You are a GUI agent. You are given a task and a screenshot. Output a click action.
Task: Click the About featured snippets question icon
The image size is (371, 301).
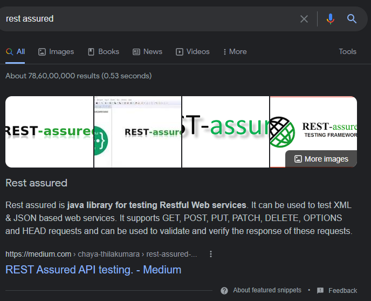click(224, 290)
